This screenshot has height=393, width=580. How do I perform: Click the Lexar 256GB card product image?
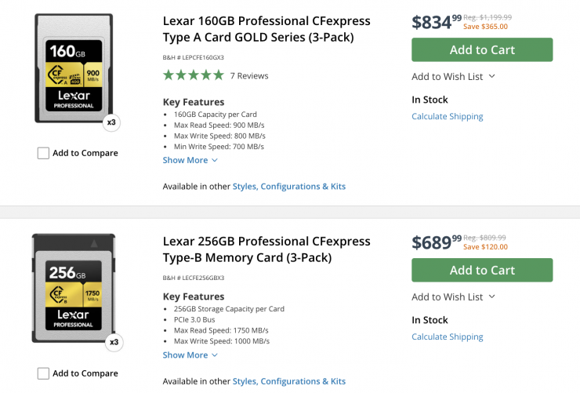pyautogui.click(x=73, y=290)
